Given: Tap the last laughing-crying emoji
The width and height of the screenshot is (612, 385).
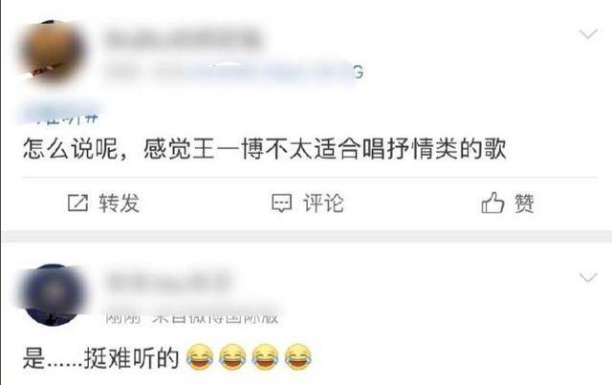Looking at the screenshot, I should [298, 356].
